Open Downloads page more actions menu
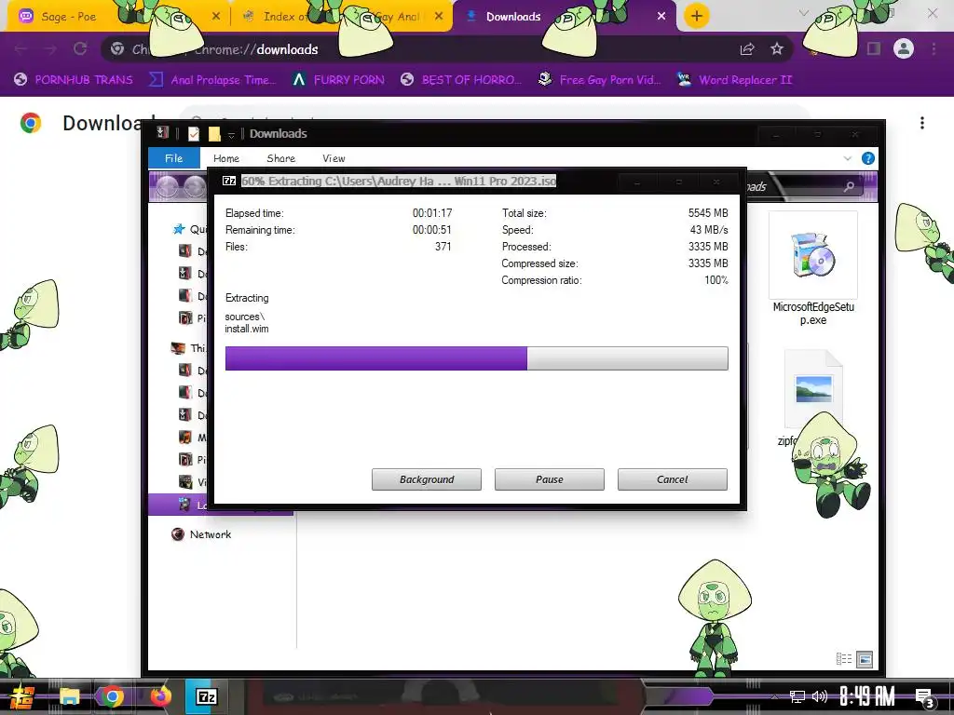This screenshot has height=715, width=954. coord(922,123)
